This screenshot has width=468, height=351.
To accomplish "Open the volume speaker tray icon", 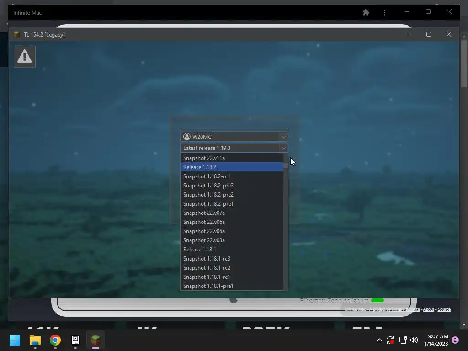I will [414, 340].
